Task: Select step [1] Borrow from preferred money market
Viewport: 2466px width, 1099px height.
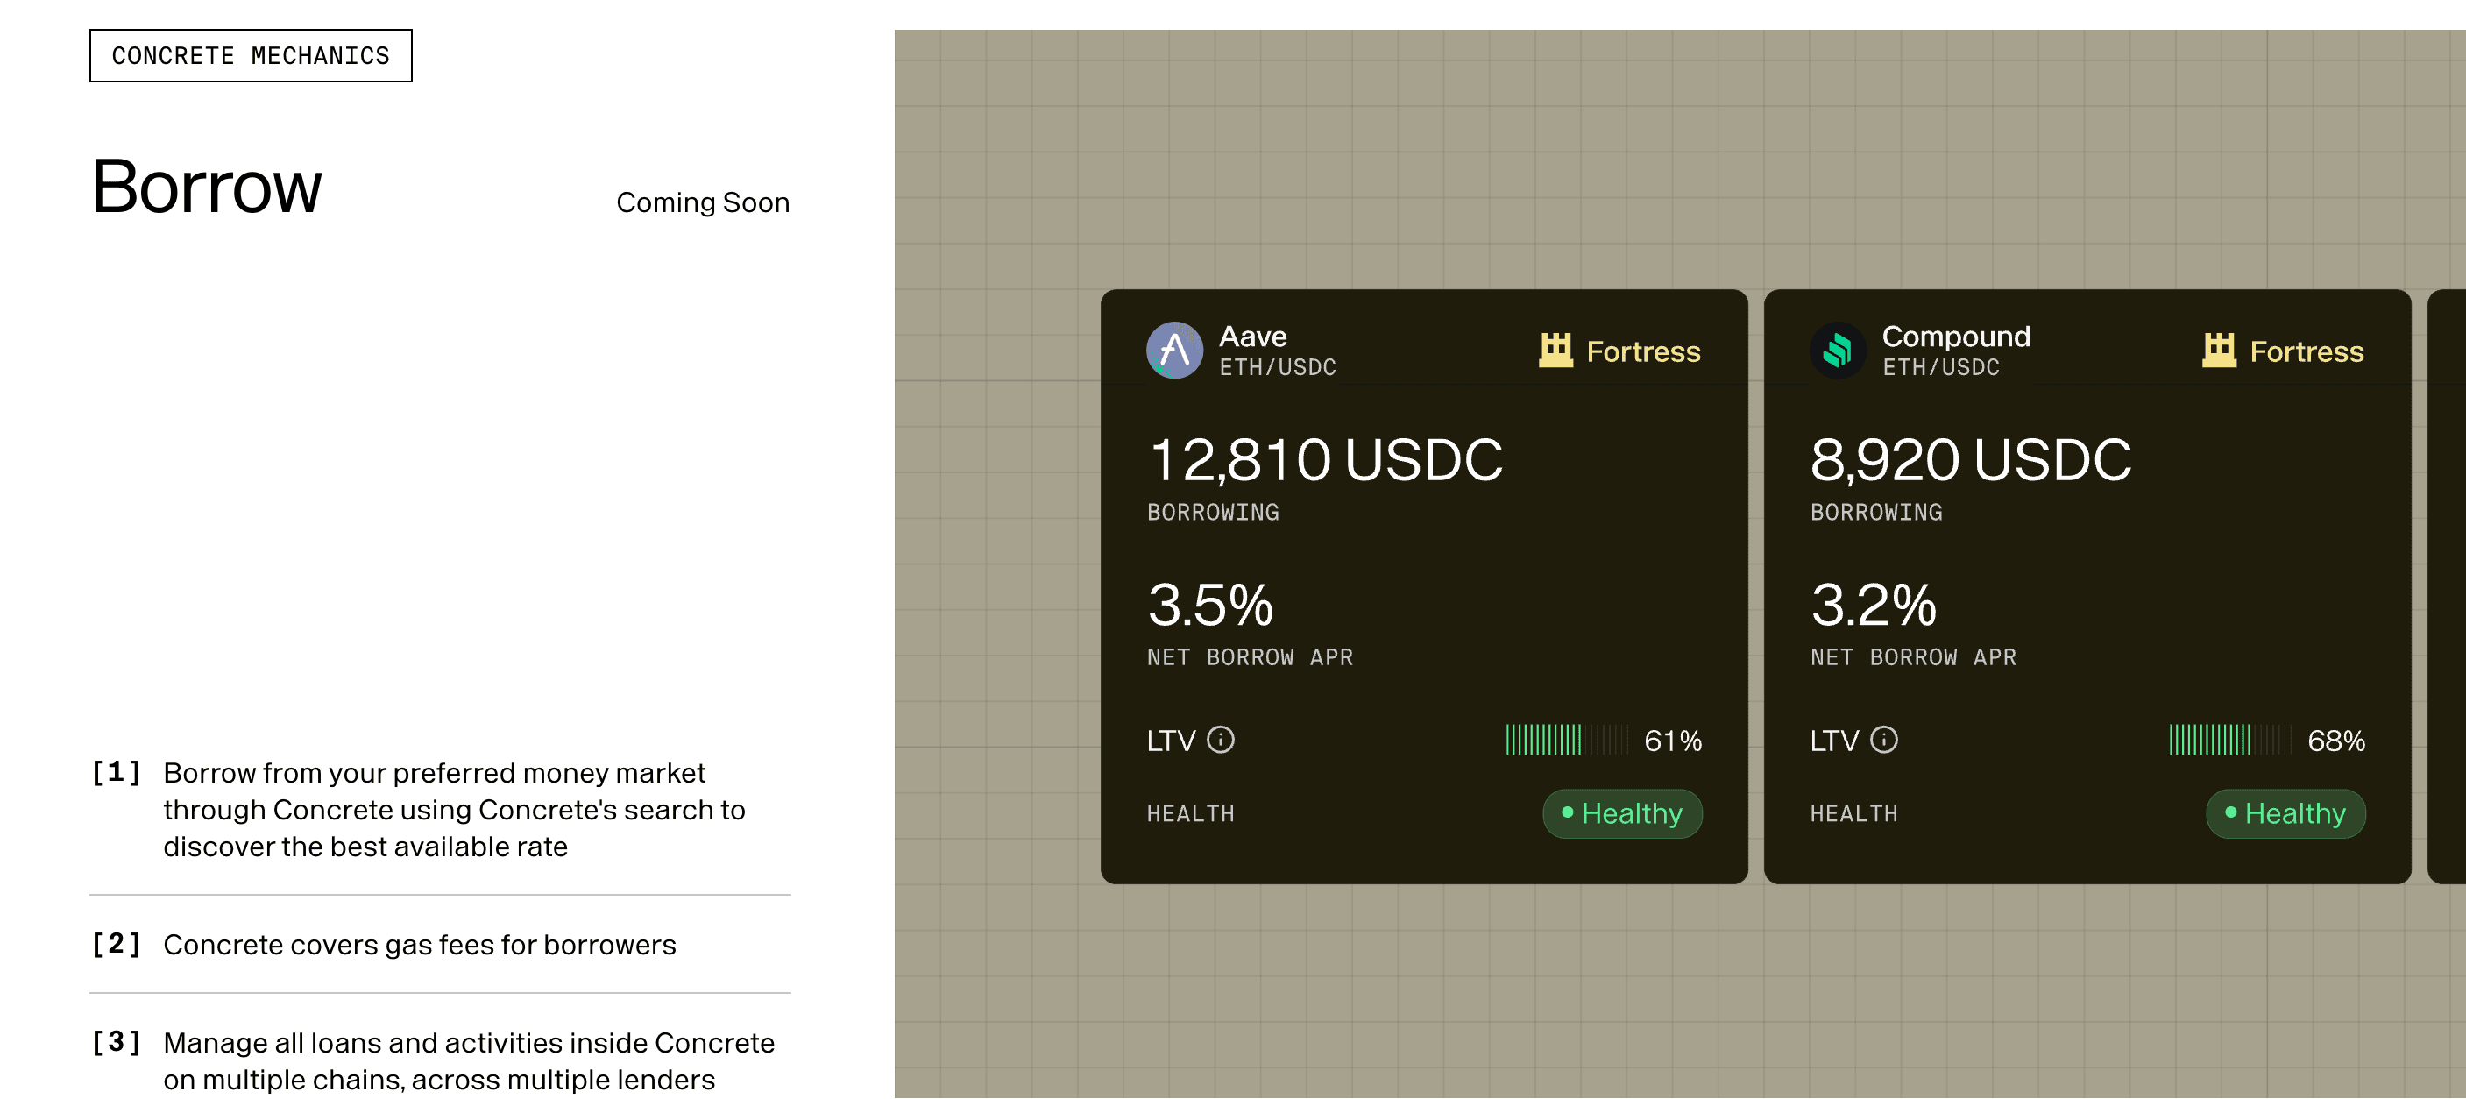Action: pyautogui.click(x=440, y=810)
